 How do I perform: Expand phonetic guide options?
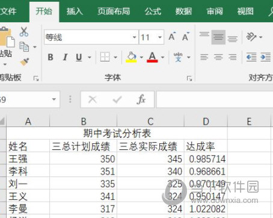pos(189,57)
